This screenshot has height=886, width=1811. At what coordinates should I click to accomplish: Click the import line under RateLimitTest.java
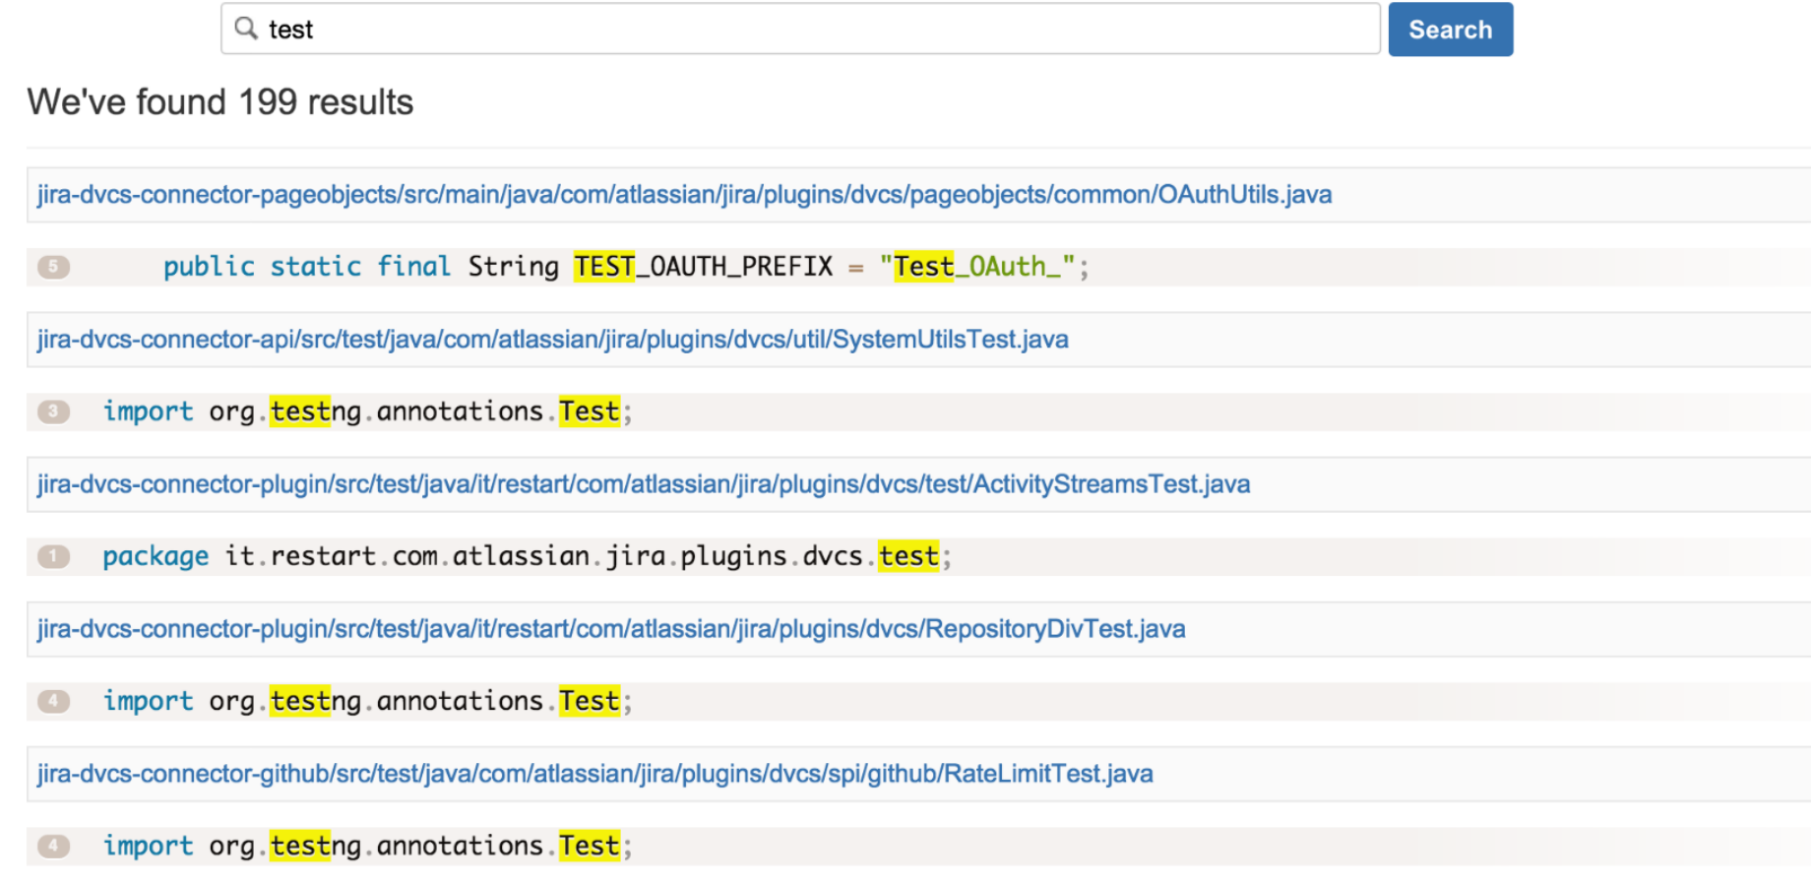coord(367,846)
